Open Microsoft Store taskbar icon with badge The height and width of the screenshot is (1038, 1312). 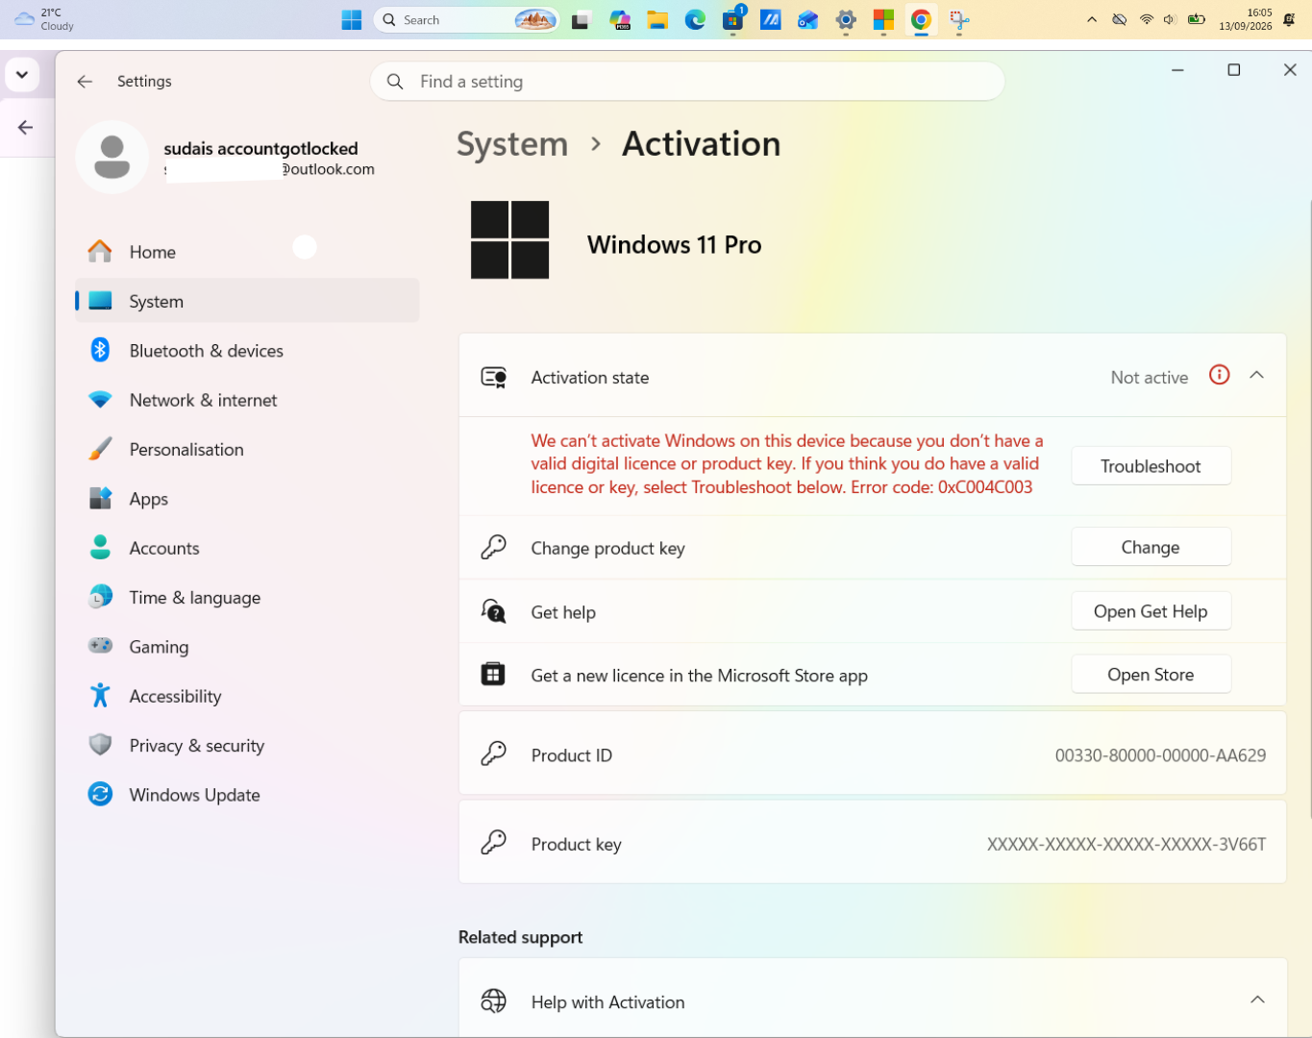pyautogui.click(x=733, y=20)
